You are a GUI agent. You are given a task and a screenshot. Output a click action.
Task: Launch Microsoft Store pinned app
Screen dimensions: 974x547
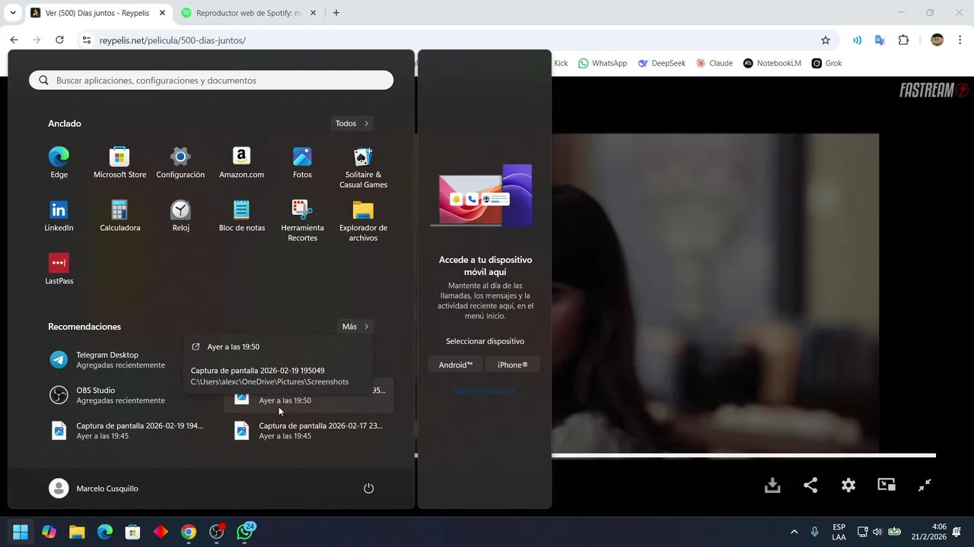point(119,163)
